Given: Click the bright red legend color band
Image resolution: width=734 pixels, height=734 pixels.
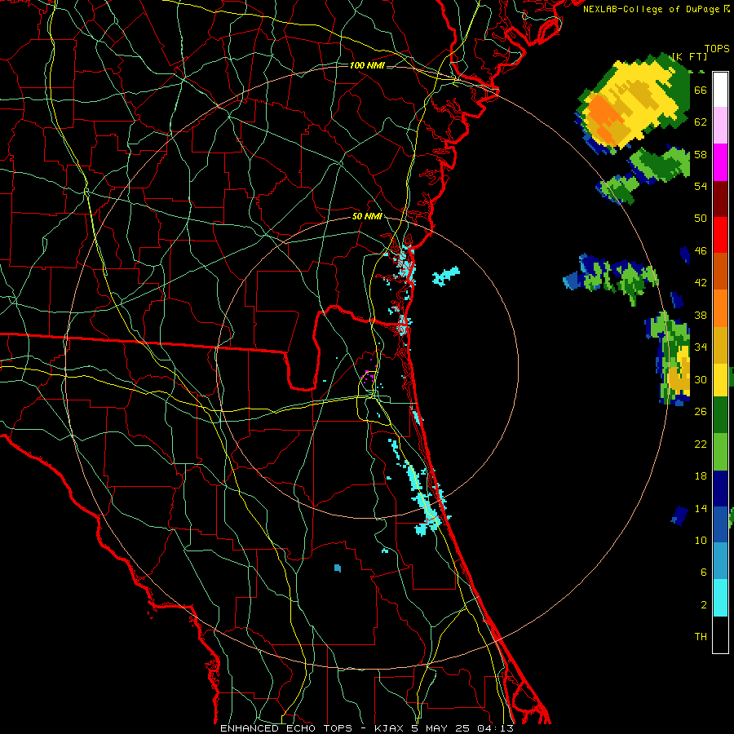Looking at the screenshot, I should click(720, 235).
